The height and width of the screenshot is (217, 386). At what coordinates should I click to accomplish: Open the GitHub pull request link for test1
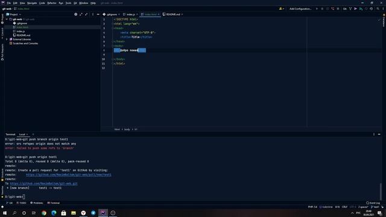[68, 175]
